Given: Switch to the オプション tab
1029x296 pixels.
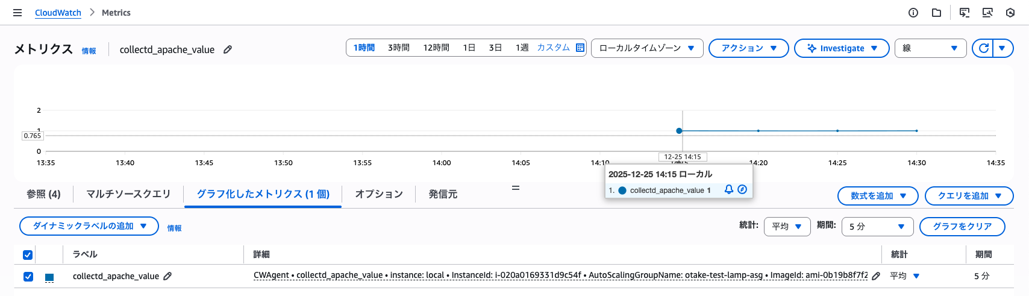Looking at the screenshot, I should (378, 194).
